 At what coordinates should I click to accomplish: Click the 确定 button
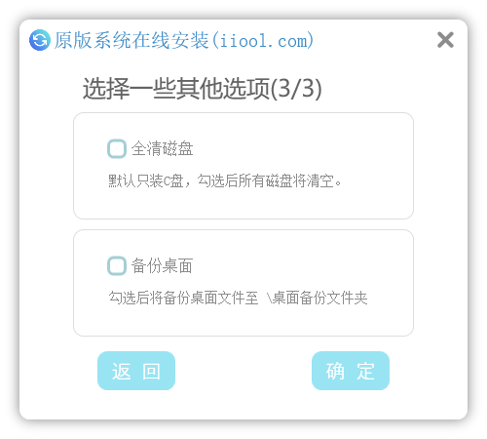351,371
